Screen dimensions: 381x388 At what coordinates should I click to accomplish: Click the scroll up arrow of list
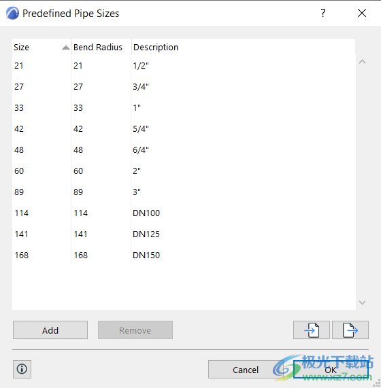pos(362,62)
